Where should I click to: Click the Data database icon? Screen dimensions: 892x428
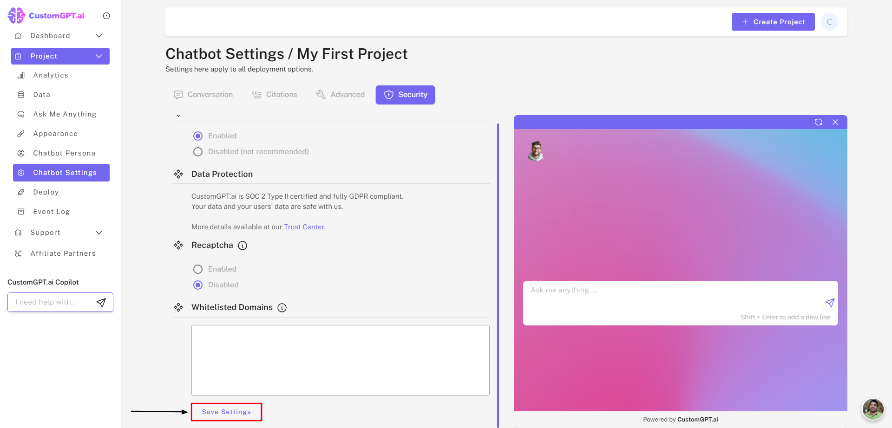click(x=21, y=95)
